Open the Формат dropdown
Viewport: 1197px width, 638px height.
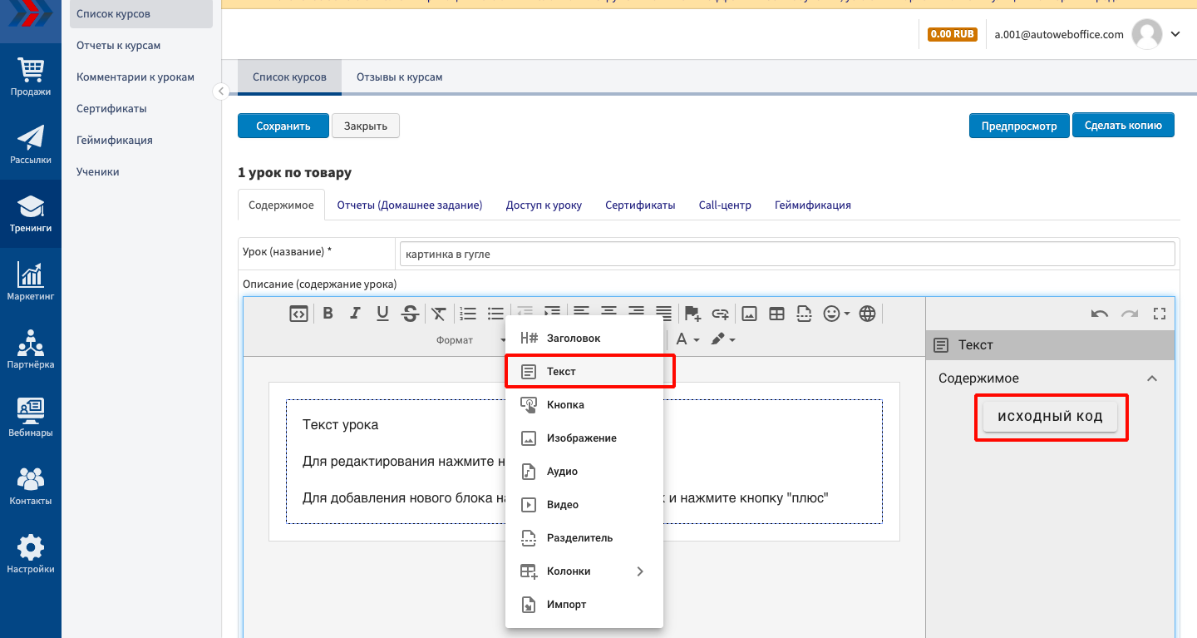pos(470,339)
